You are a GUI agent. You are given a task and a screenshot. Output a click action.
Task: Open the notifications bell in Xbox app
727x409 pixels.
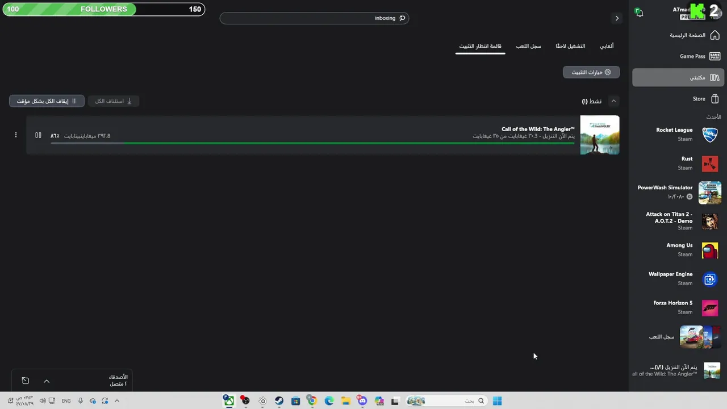pyautogui.click(x=639, y=12)
